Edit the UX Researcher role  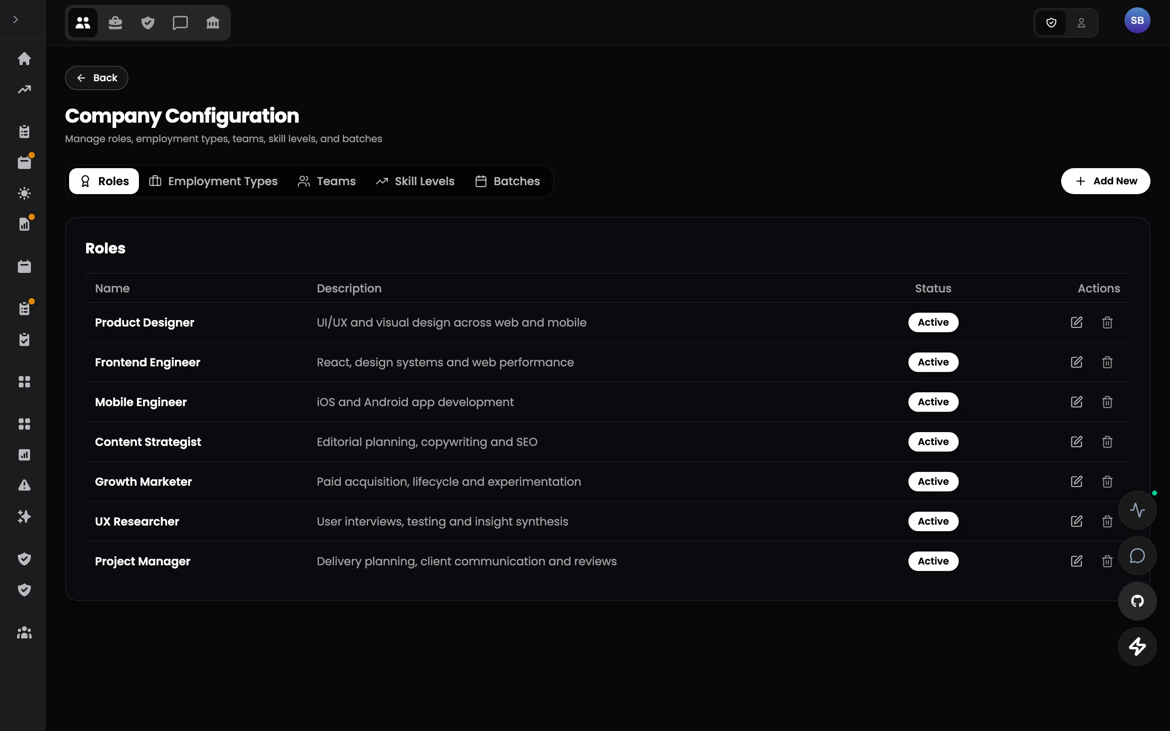[1076, 521]
